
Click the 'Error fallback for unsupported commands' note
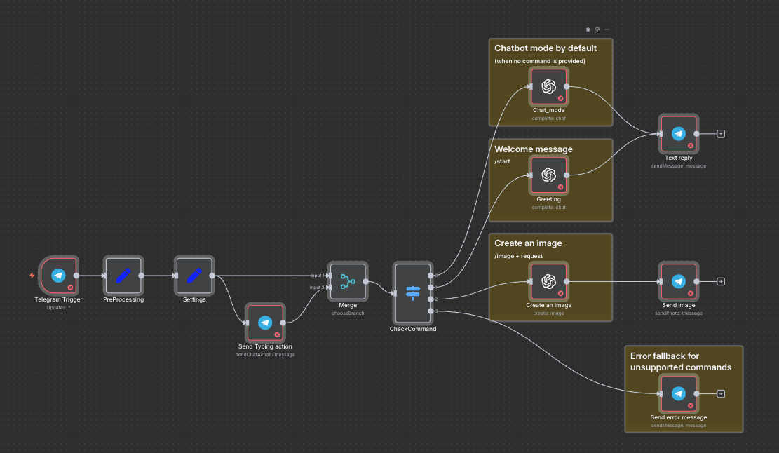click(x=680, y=361)
